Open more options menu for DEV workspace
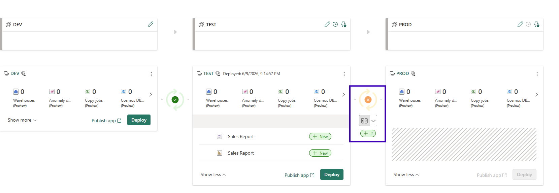This screenshot has height=193, width=559. 151,74
